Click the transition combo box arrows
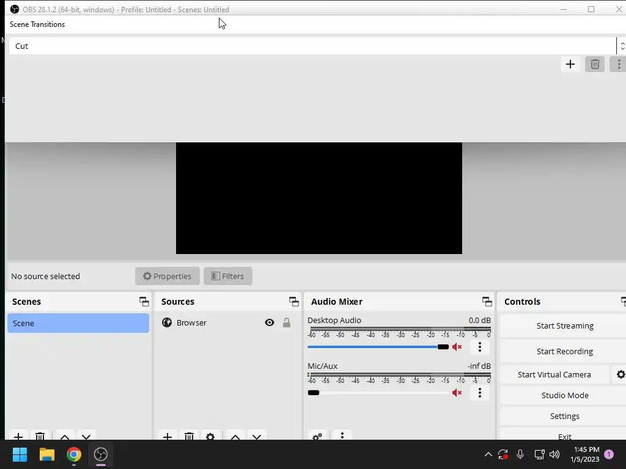This screenshot has width=626, height=469. [x=622, y=46]
